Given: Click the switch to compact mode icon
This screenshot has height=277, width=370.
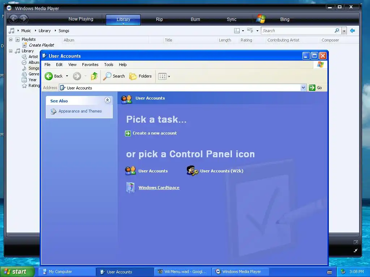Looking at the screenshot, I should 356,251.
